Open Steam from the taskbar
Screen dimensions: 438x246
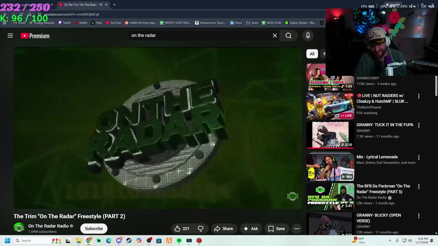tap(129, 241)
